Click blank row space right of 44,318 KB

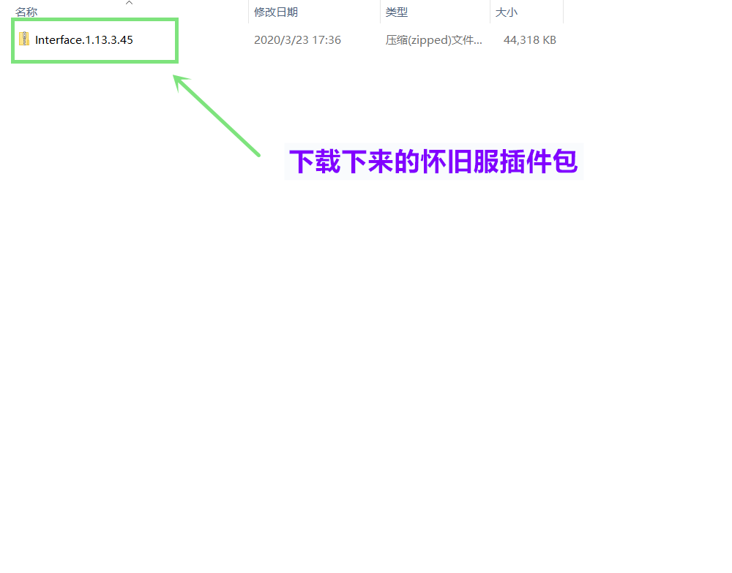click(x=644, y=40)
